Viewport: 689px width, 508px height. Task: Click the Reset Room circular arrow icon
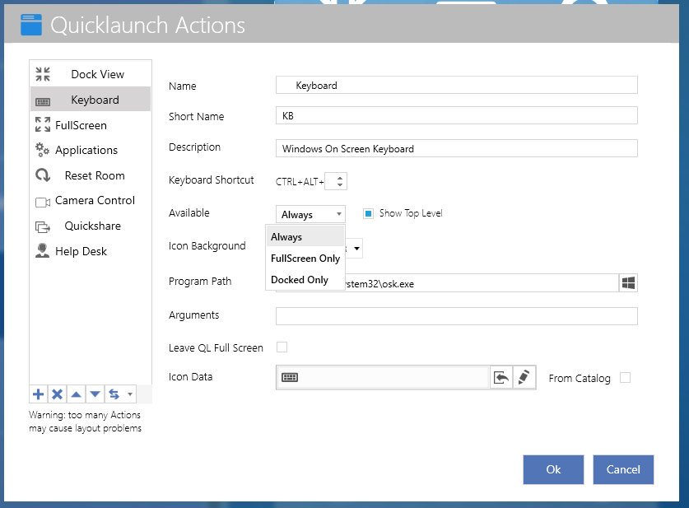[x=43, y=175]
